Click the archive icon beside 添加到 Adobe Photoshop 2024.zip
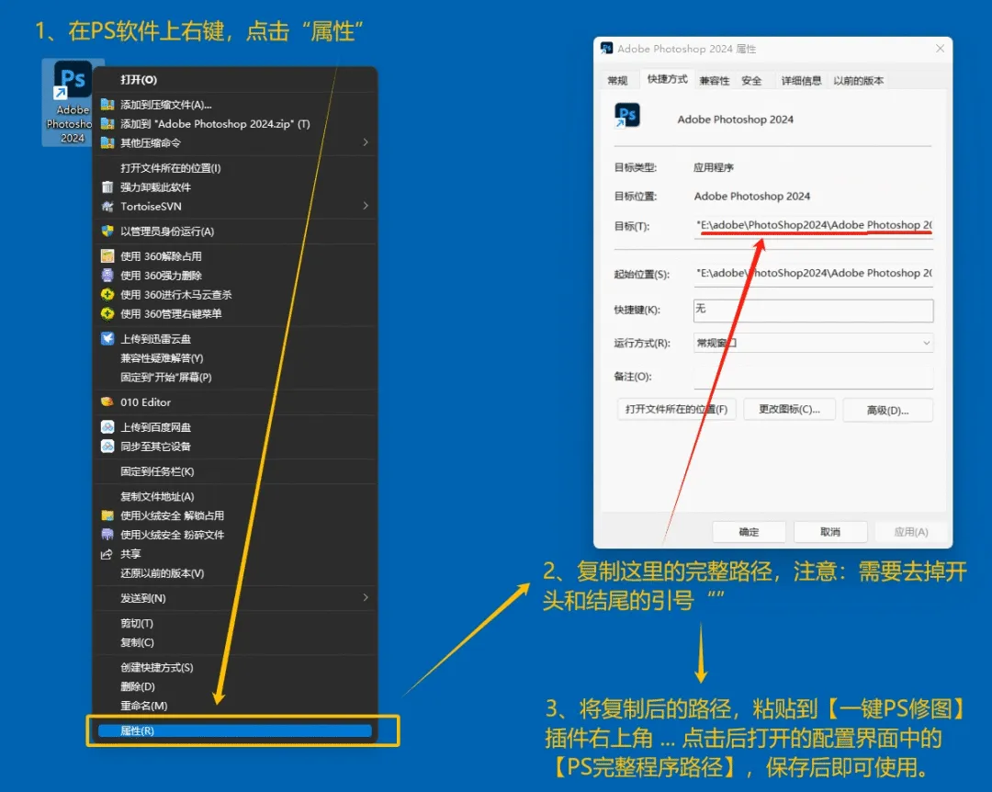 point(107,123)
